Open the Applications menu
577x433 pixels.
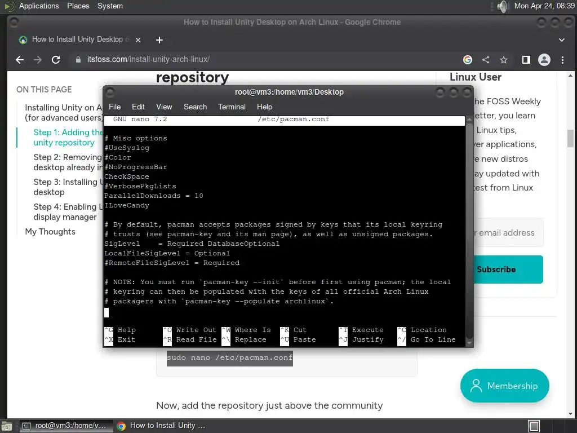click(x=39, y=6)
